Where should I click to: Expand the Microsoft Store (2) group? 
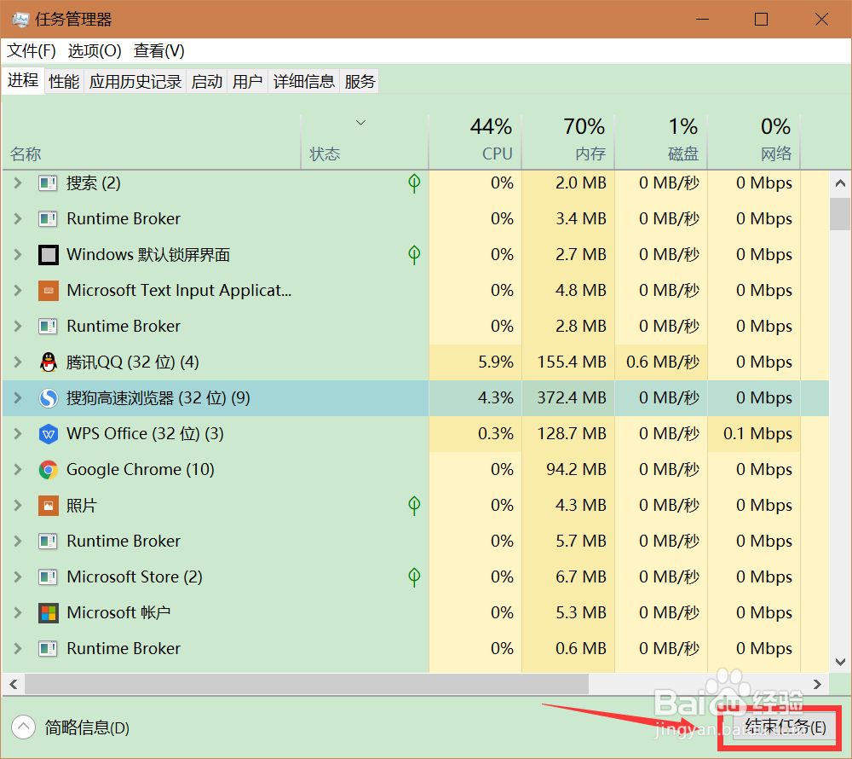coord(18,576)
